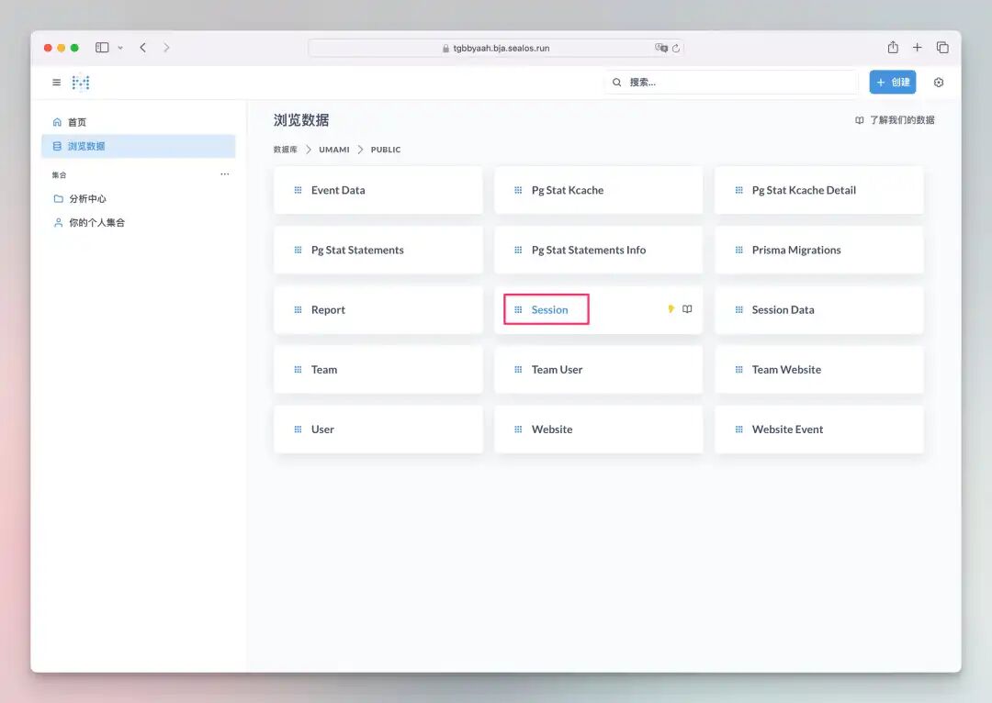The image size is (992, 703).
Task: Open the 分析中心 collection
Action: (x=139, y=198)
